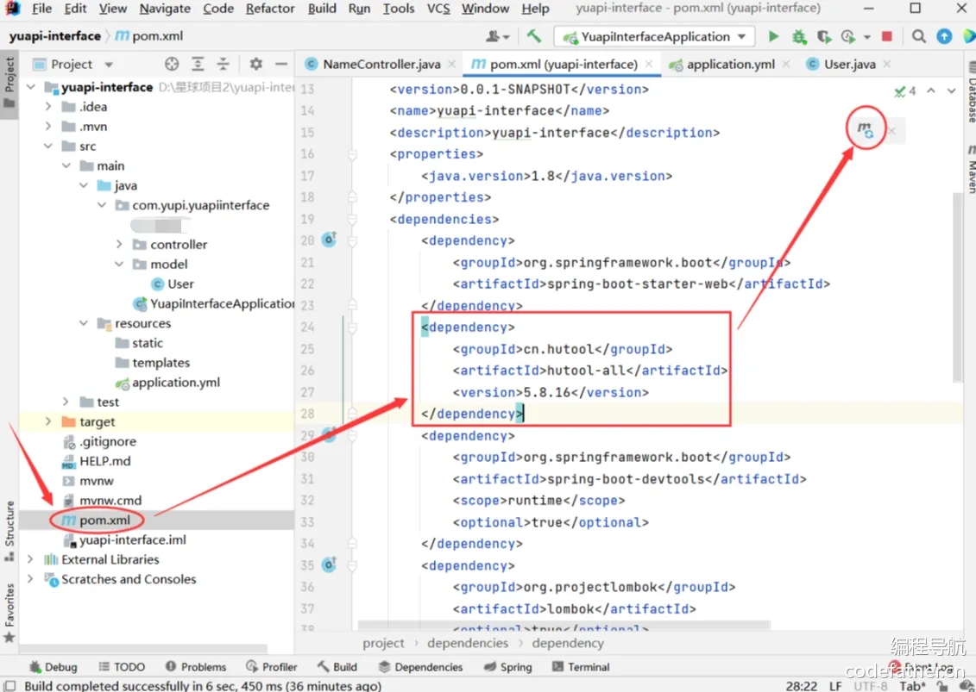Click Select Opened File target icon
976x692 pixels.
tap(172, 64)
